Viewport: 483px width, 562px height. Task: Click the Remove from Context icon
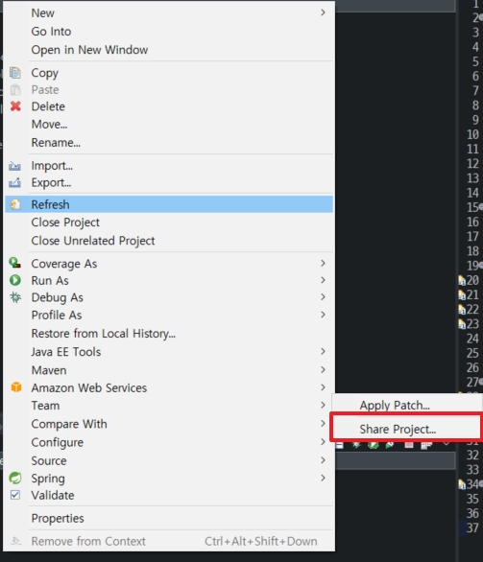pyautogui.click(x=15, y=541)
